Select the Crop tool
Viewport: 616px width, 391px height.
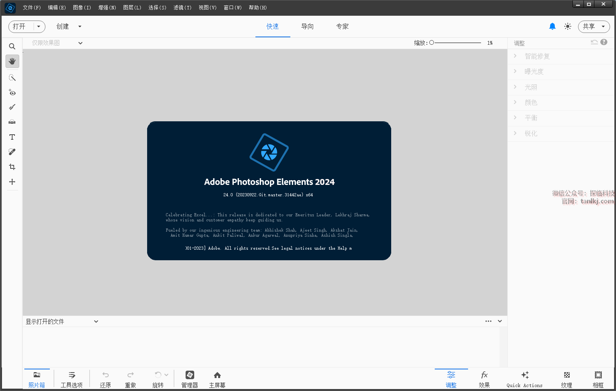tap(12, 167)
